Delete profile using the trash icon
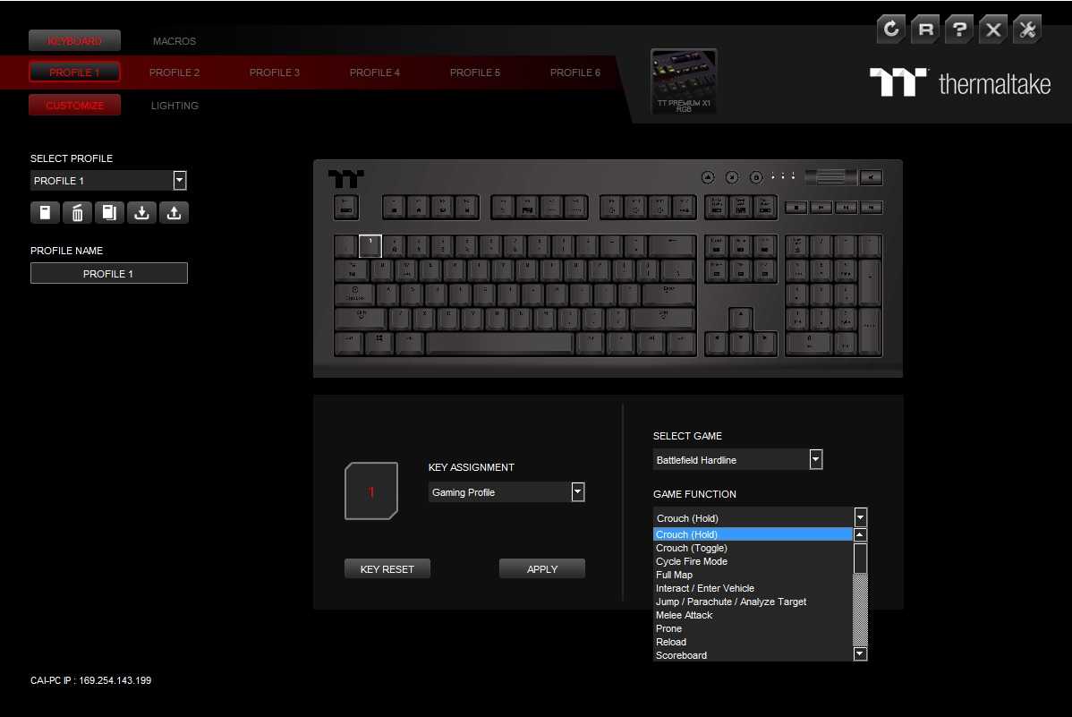The width and height of the screenshot is (1072, 717). [x=77, y=213]
